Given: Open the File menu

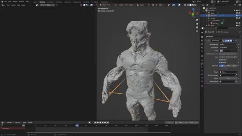Looking at the screenshot, I should coord(6,2).
